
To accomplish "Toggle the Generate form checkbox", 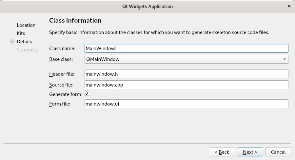I will [x=87, y=93].
